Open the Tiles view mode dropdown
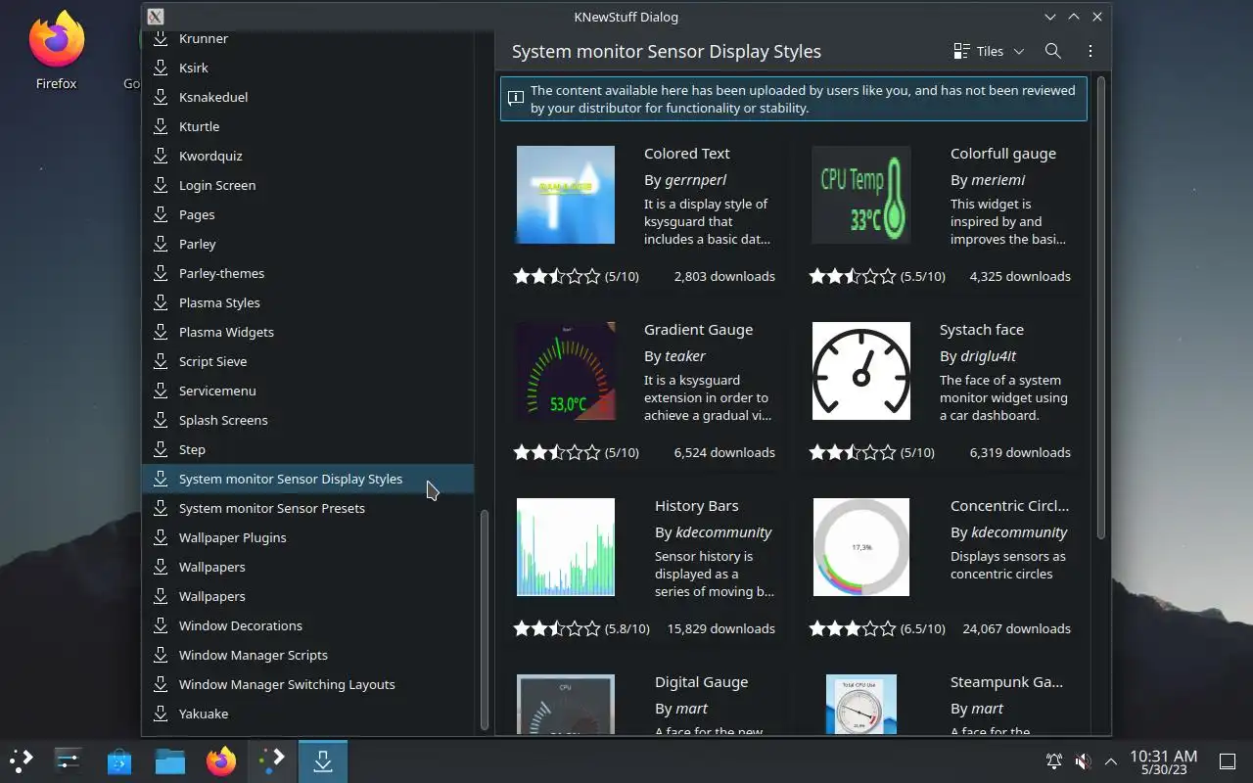This screenshot has width=1253, height=783. pos(989,51)
